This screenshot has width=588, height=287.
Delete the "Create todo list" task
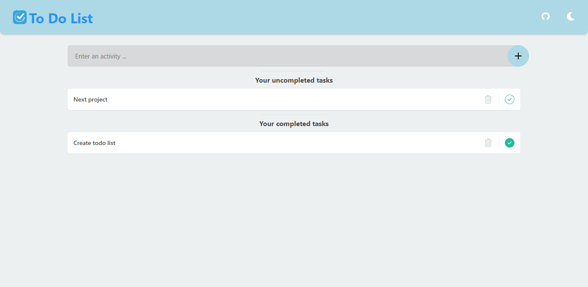coord(488,143)
